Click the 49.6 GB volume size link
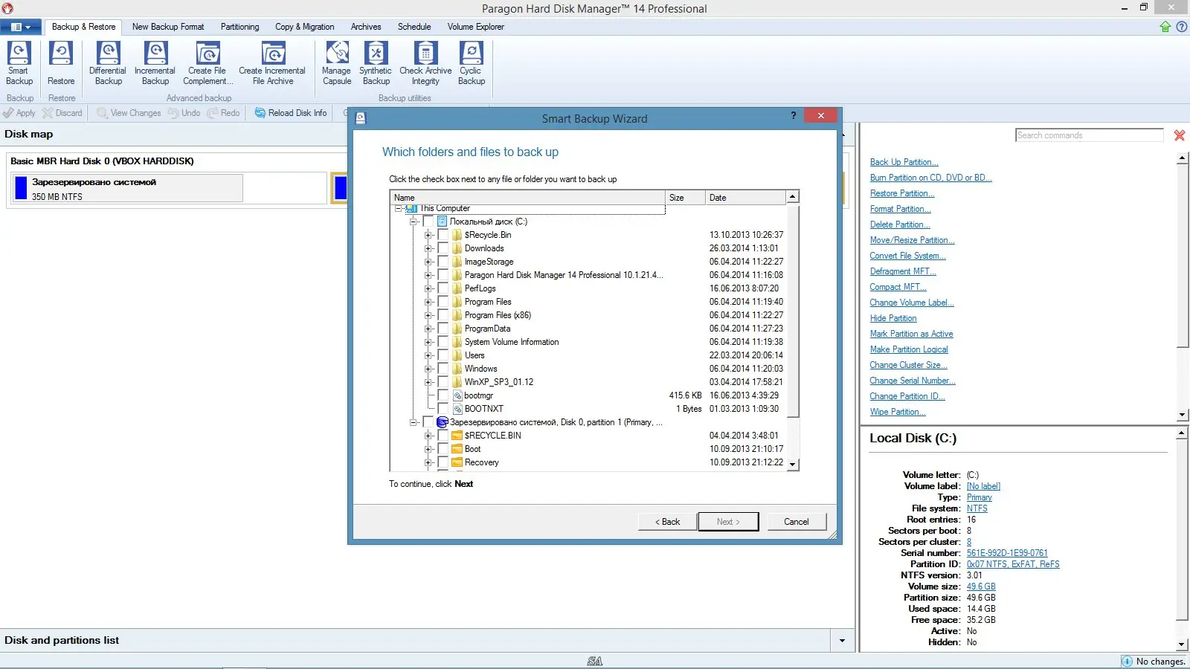1190x669 pixels. tap(981, 586)
